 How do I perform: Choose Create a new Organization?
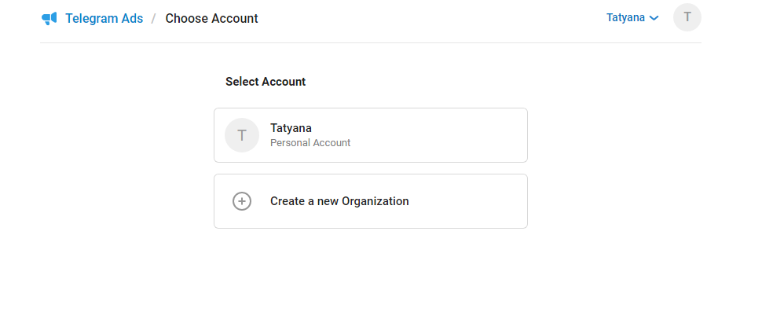point(371,201)
